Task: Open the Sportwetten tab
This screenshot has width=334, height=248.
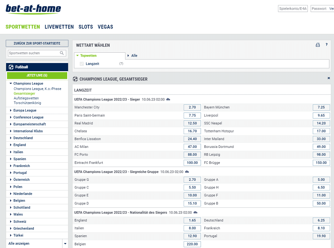Action: tap(23, 27)
